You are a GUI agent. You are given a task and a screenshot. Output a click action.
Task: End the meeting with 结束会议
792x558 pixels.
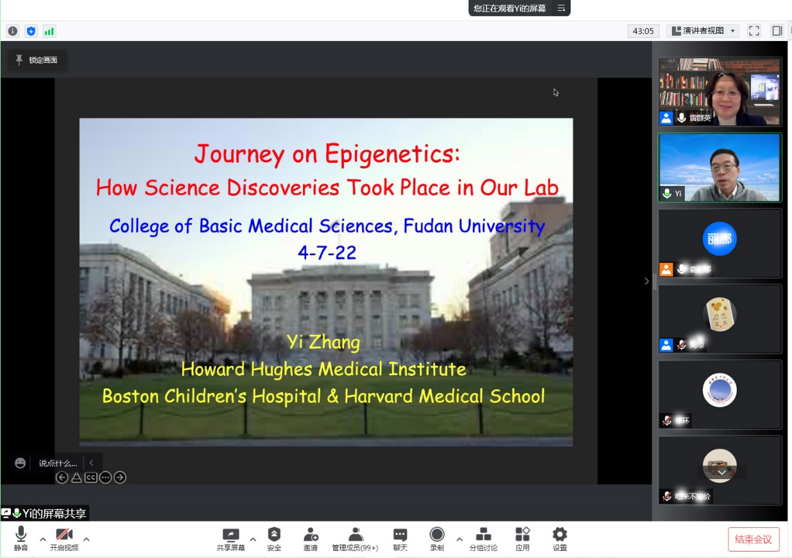click(x=753, y=539)
